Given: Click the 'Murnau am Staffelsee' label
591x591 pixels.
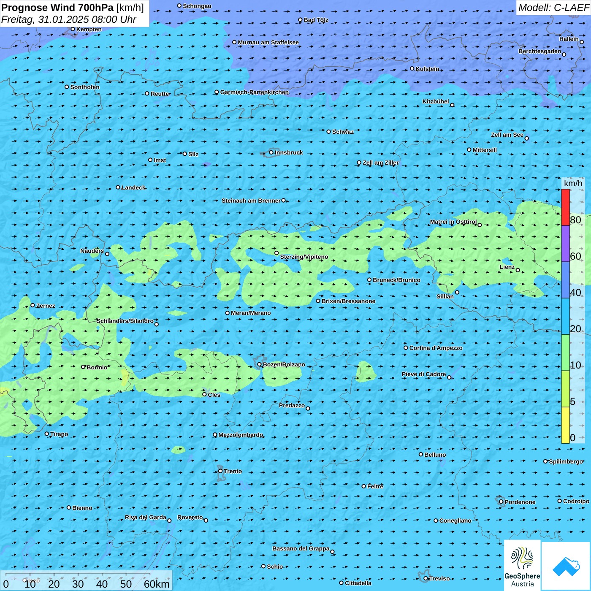Looking at the screenshot, I should point(268,42).
